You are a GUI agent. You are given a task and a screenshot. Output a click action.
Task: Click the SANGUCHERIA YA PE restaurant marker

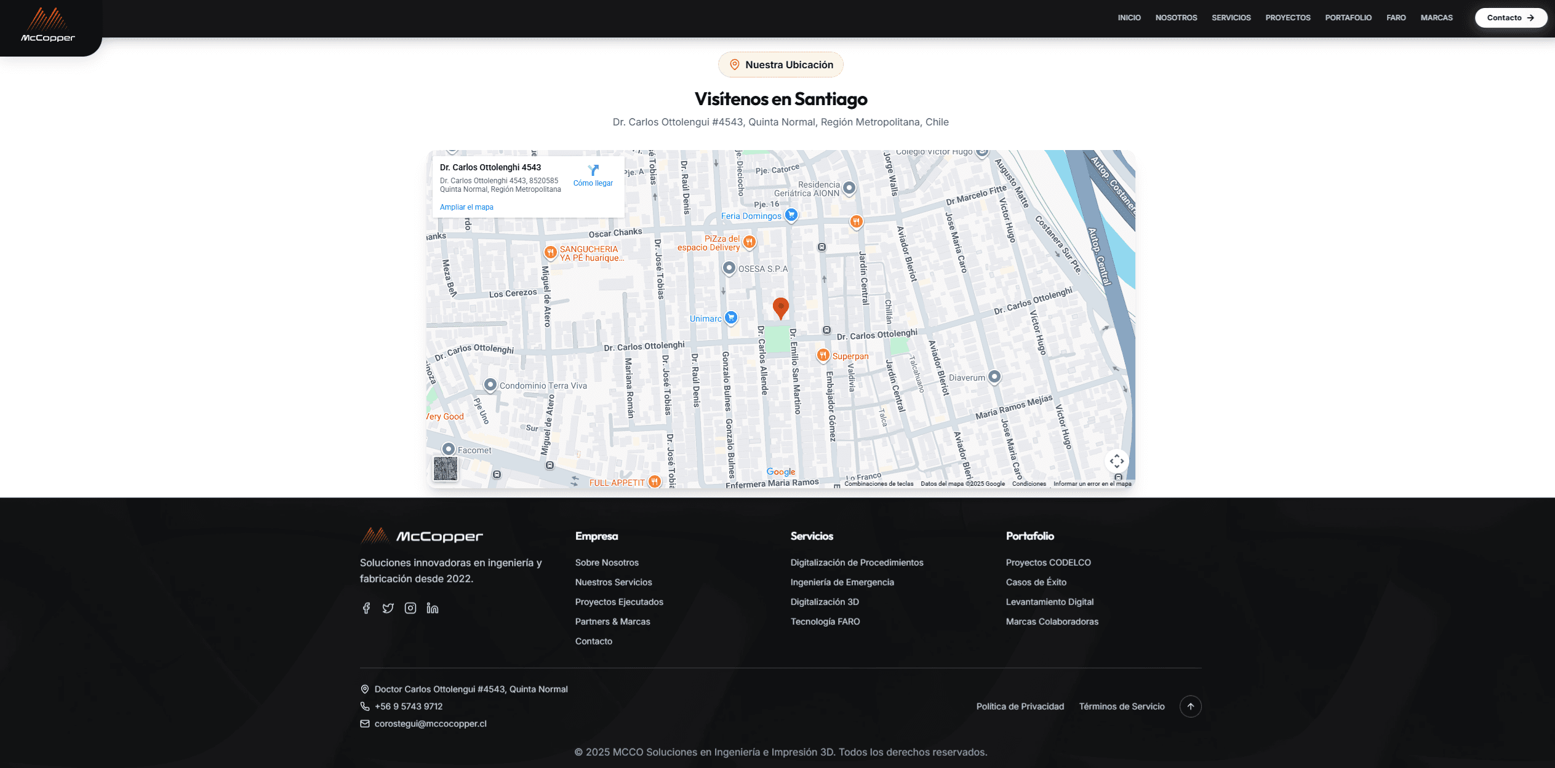(551, 252)
